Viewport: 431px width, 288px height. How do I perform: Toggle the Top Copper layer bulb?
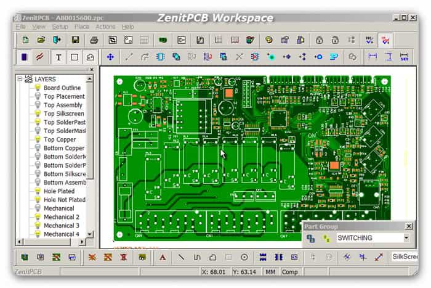(x=38, y=139)
